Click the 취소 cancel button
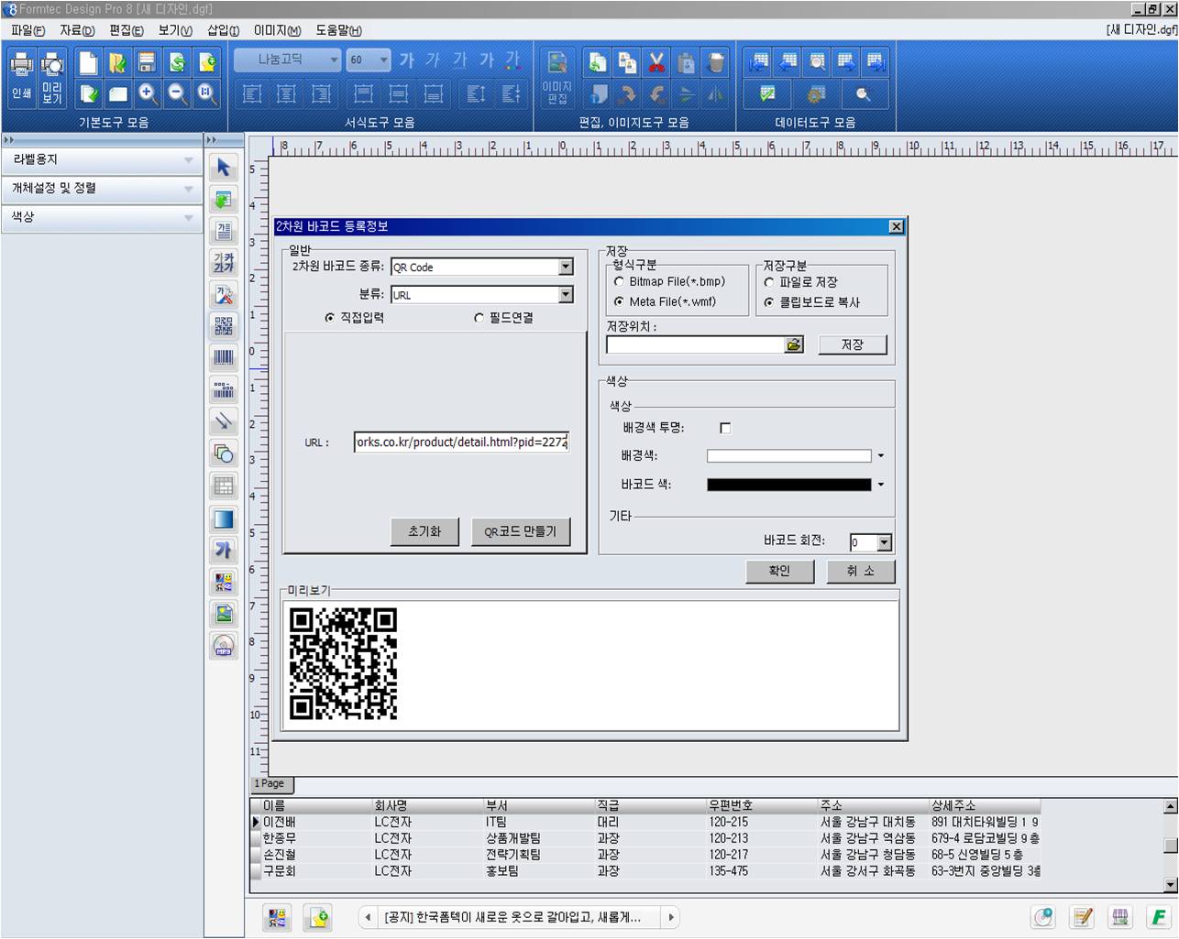 coord(860,571)
